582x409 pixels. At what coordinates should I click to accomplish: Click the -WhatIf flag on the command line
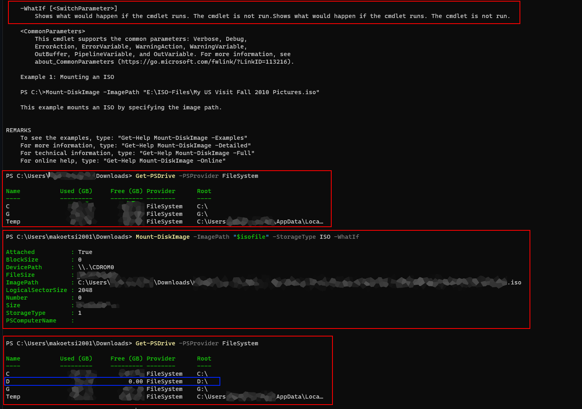coord(346,237)
